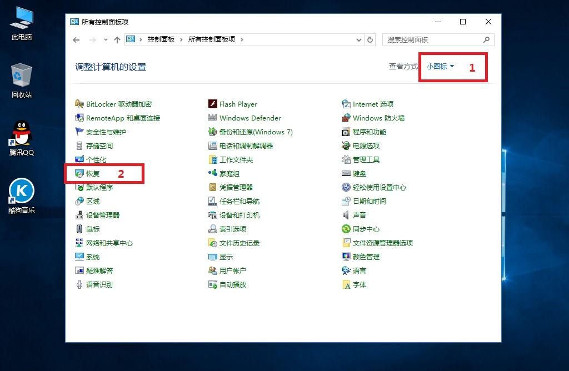Expand the address bar history dropdown
This screenshot has width=569, height=371.
tap(358, 39)
